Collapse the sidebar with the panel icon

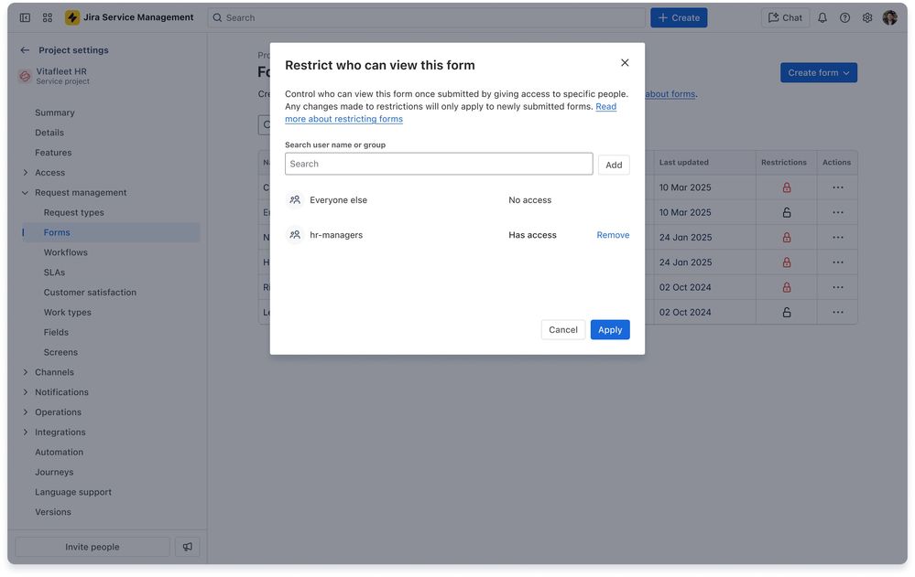[x=25, y=17]
